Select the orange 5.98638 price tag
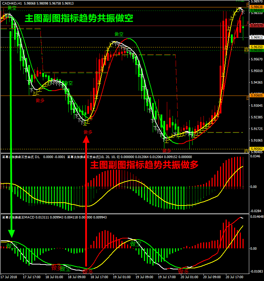Viewport: 264px width, 281px height. pos(256,7)
